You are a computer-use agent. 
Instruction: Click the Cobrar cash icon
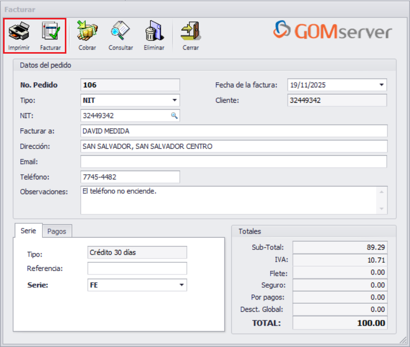[x=86, y=31]
